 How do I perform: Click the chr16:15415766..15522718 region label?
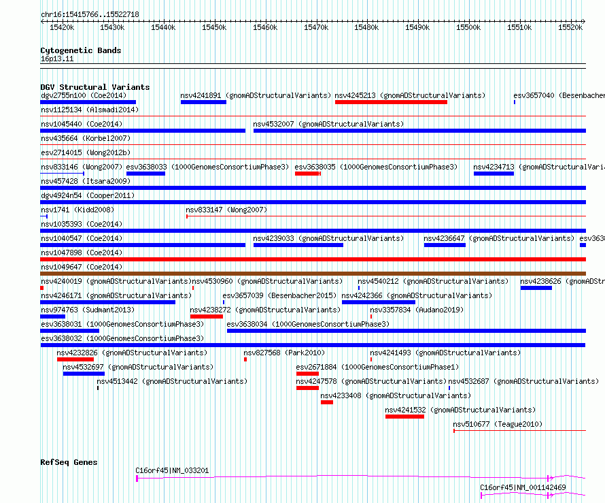[x=90, y=14]
